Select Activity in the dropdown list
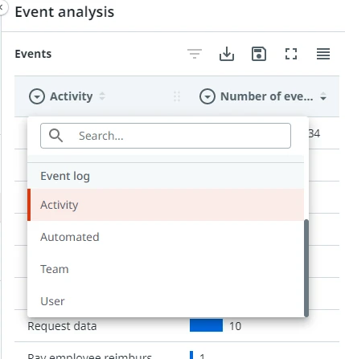This screenshot has height=359, width=345. click(166, 205)
